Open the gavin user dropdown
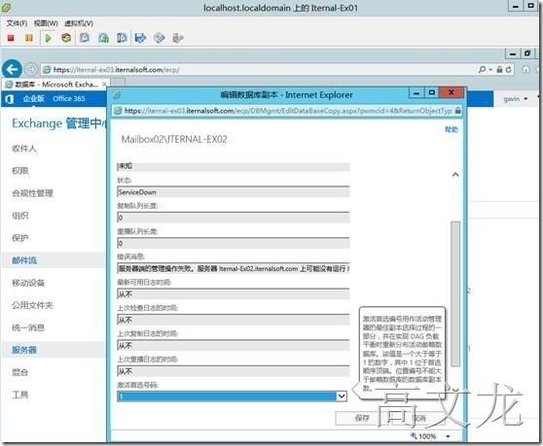 tap(516, 99)
